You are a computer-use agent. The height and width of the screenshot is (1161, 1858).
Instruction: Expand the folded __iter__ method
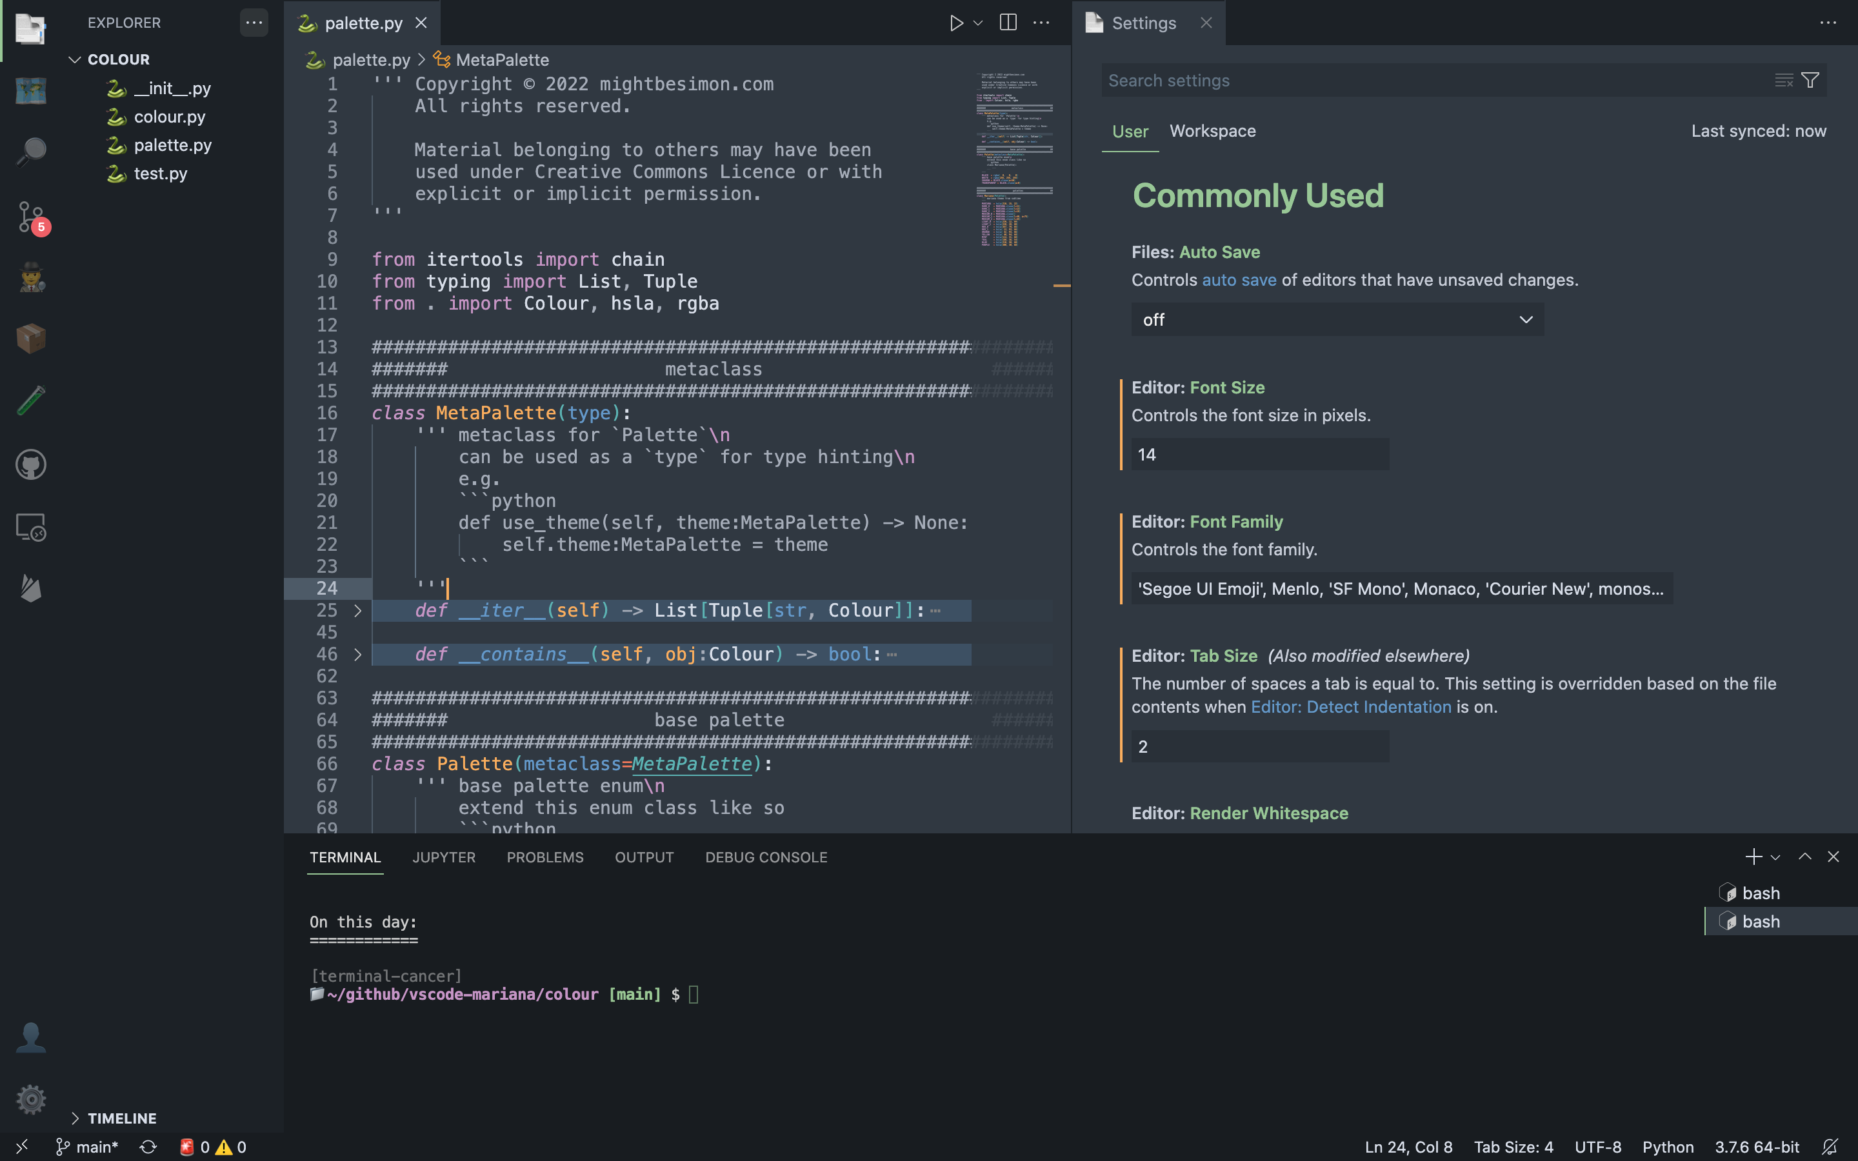[x=358, y=610]
